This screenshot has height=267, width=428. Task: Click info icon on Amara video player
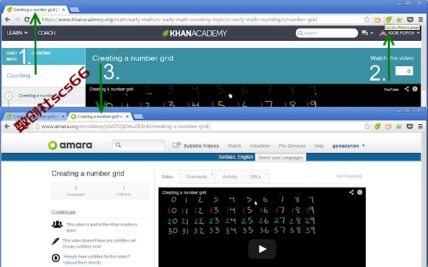tap(360, 192)
